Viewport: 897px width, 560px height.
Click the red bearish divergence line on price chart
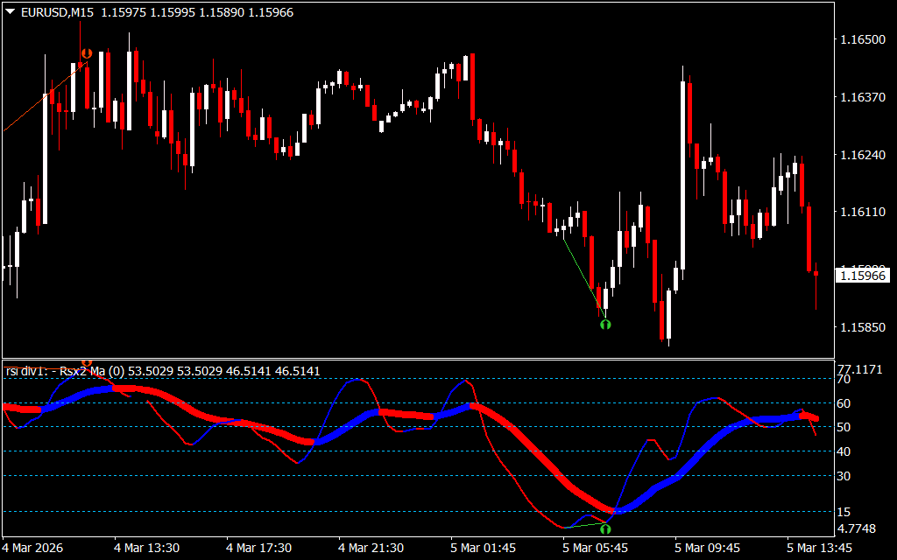coord(35,105)
